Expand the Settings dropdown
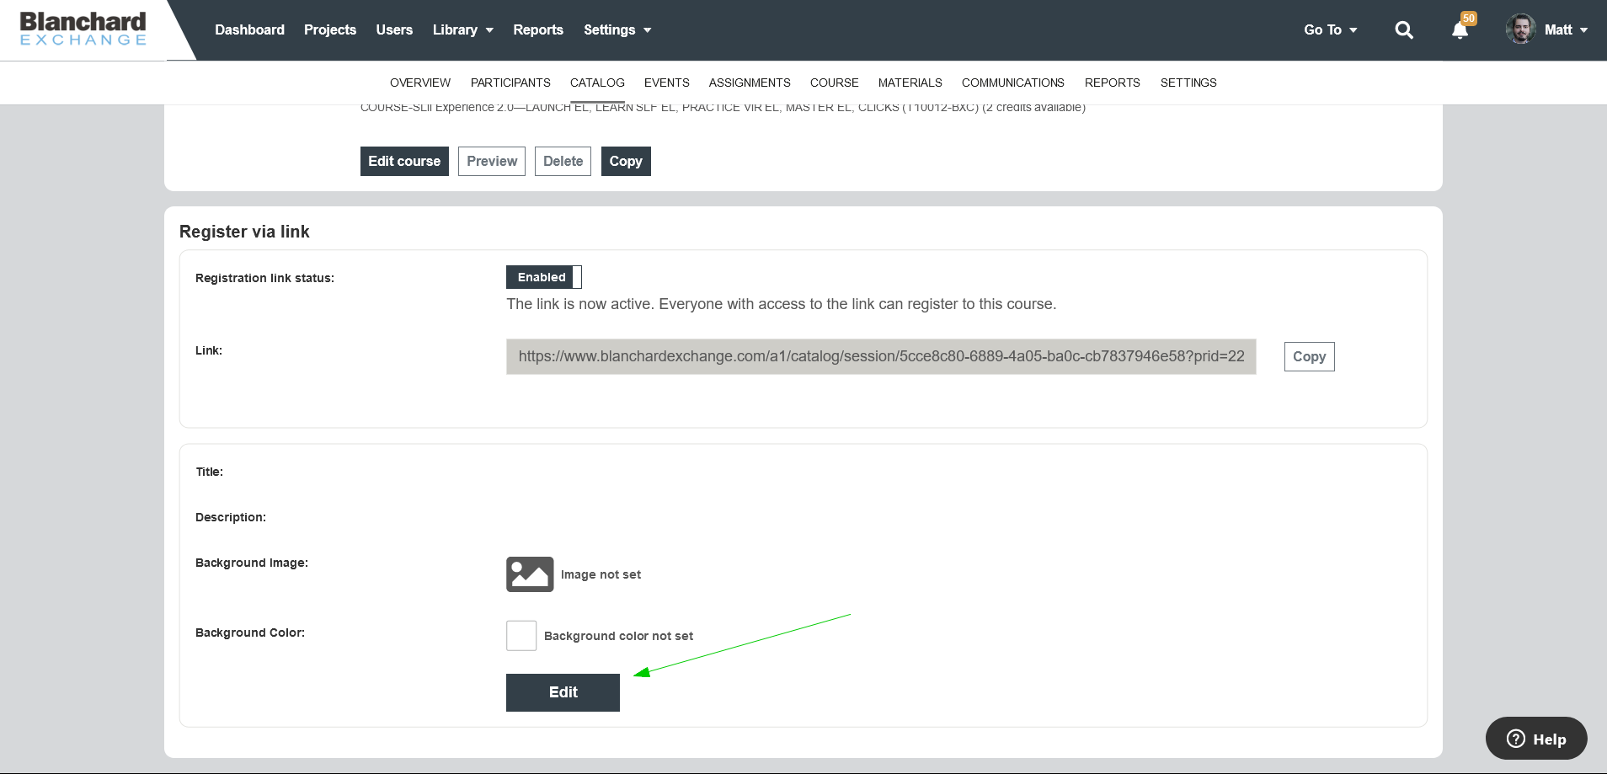1607x774 pixels. click(617, 29)
